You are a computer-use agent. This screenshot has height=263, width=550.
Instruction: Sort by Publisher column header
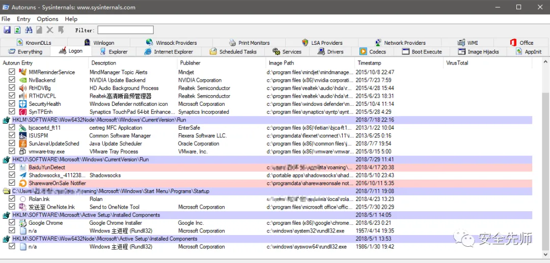point(222,63)
